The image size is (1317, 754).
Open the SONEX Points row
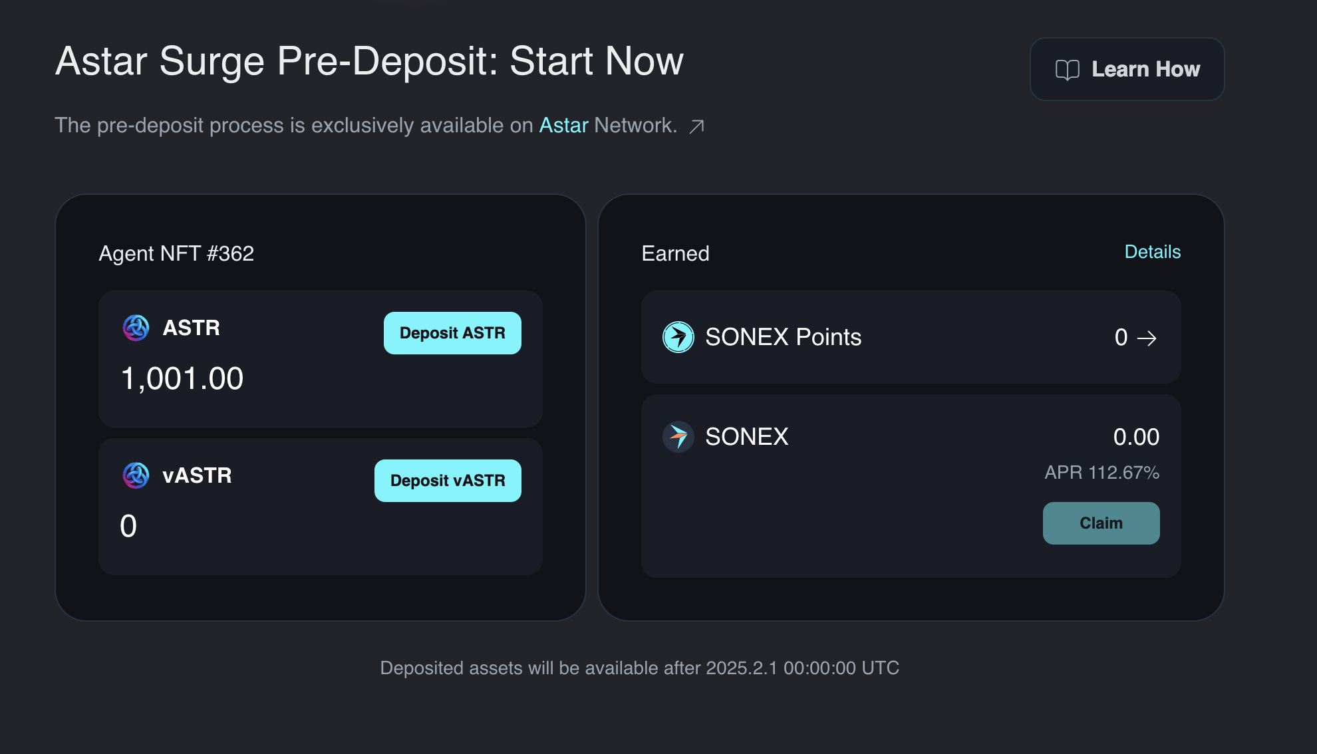[911, 337]
